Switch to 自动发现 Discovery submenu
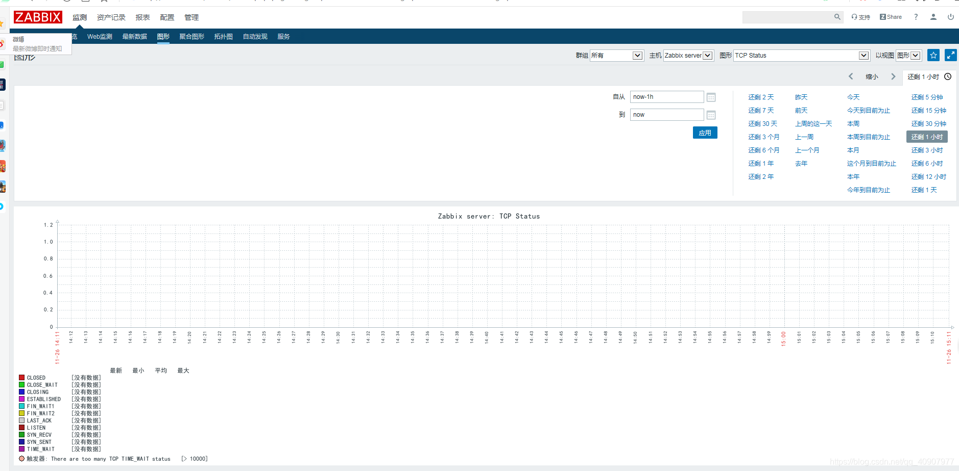This screenshot has width=959, height=471. [x=255, y=37]
